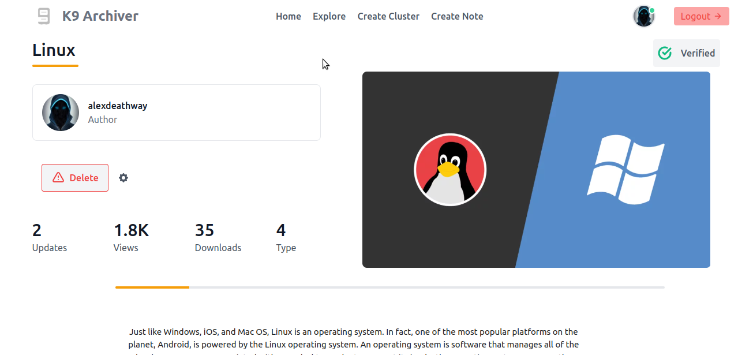
Task: Open the Linux vs Windows banner image
Action: (536, 170)
